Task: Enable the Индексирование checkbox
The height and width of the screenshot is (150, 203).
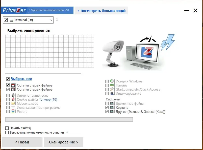Action: coord(107,93)
